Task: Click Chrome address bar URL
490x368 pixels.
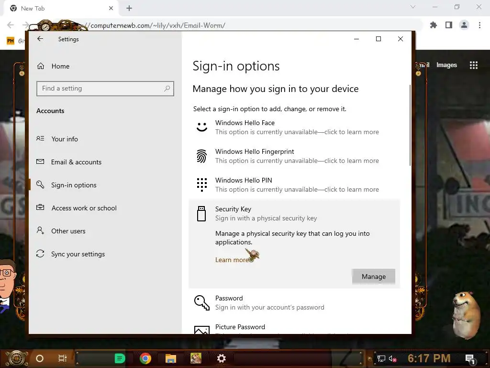Action: [158, 25]
